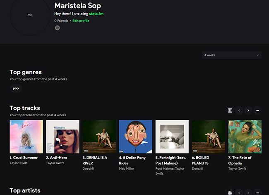The height and width of the screenshot is (195, 269).
Task: Click the Top genres heading
Action: pos(26,72)
